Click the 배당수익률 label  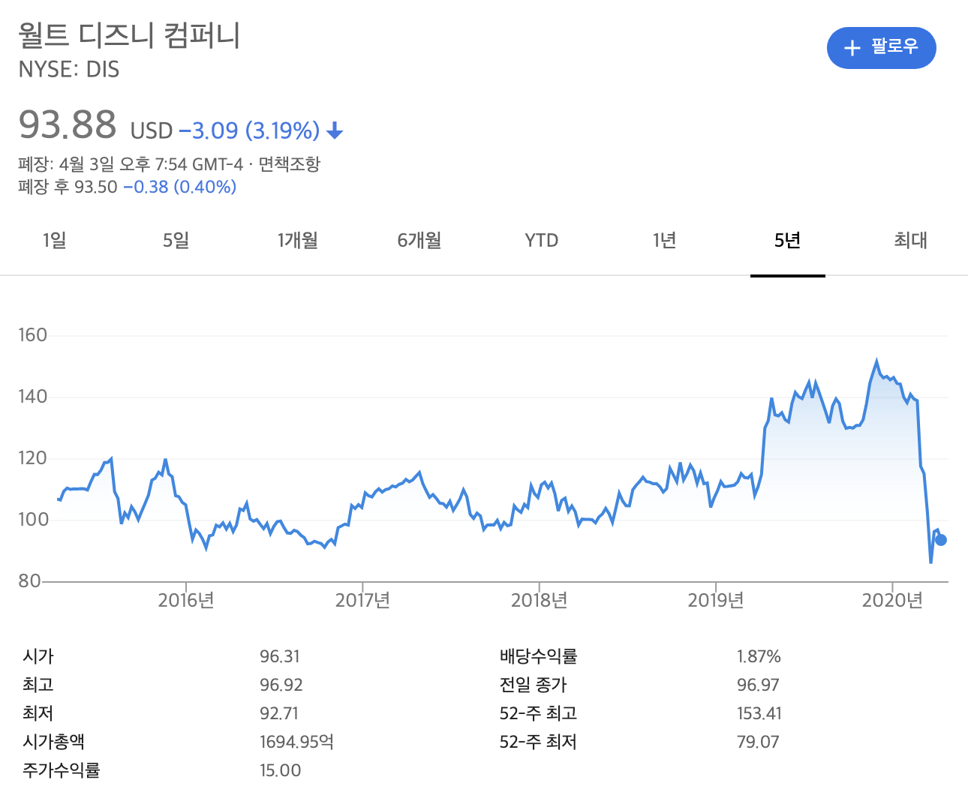coord(539,656)
